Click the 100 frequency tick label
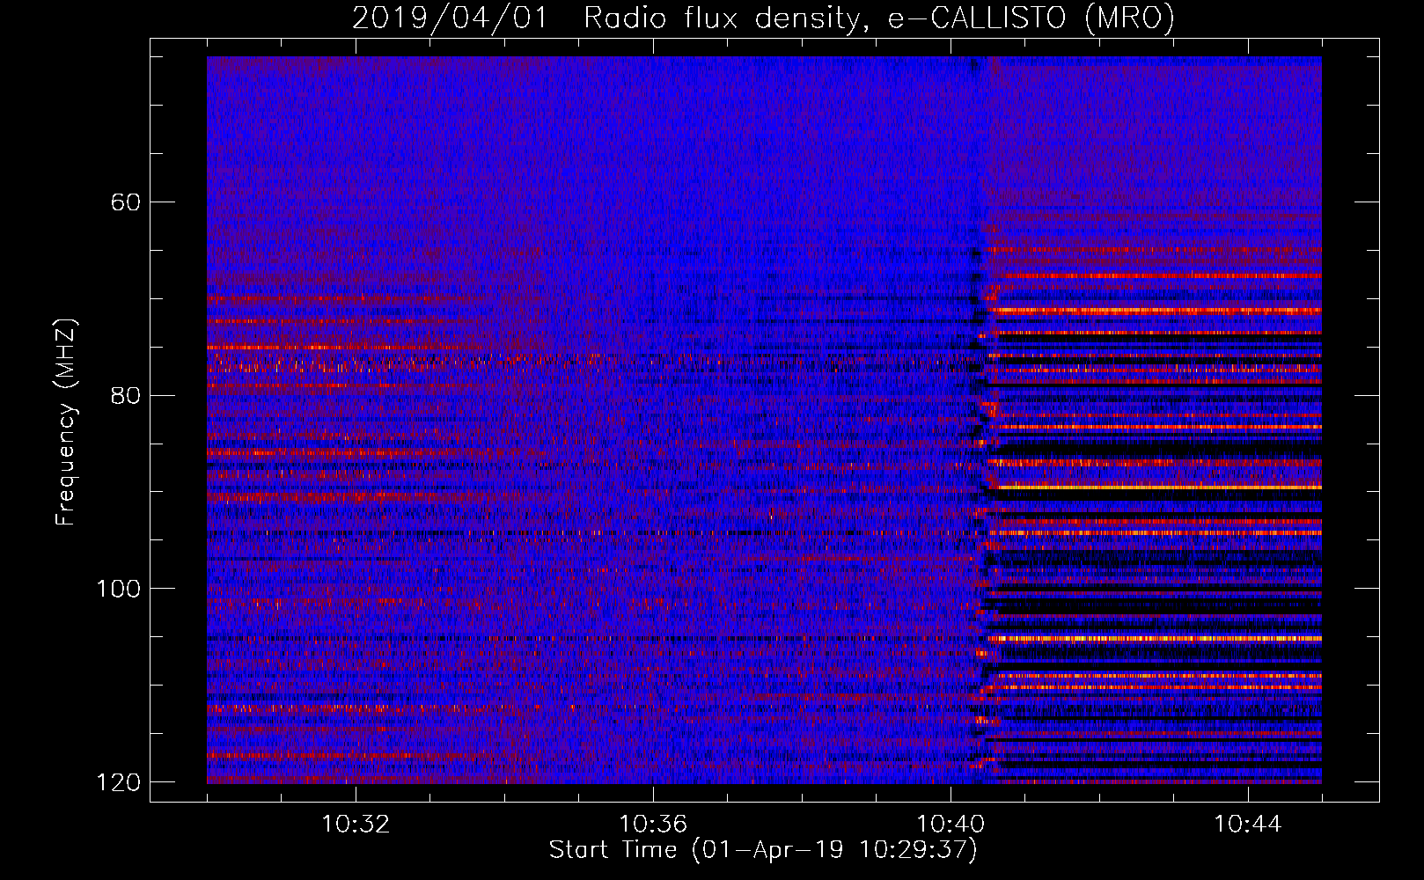1424x880 pixels. pos(118,589)
